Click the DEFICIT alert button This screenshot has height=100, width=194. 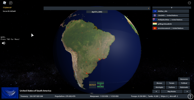(93, 85)
